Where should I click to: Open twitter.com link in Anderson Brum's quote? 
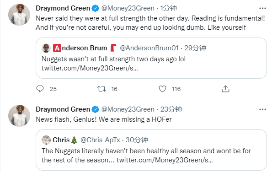pyautogui.click(x=90, y=68)
